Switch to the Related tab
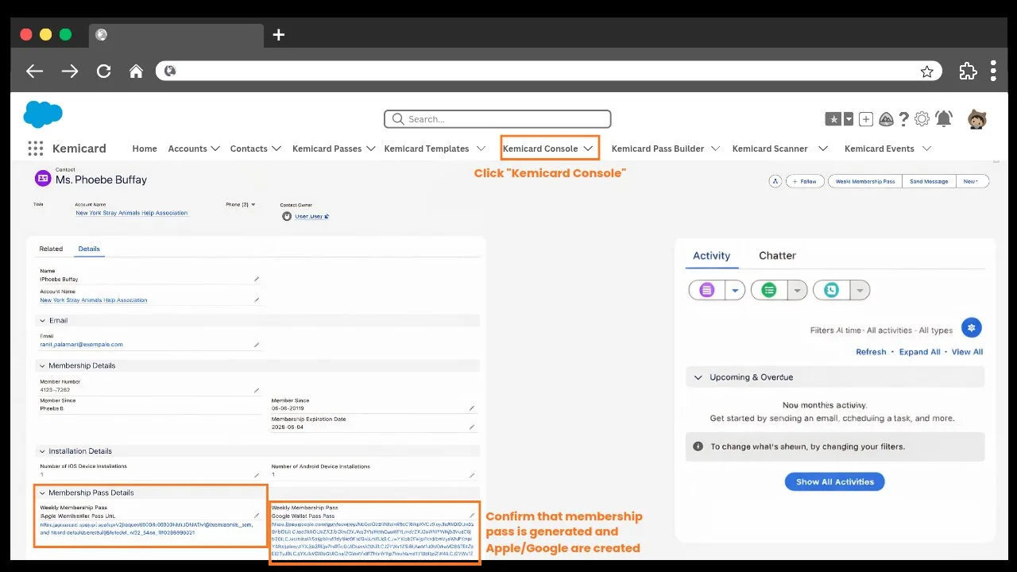The height and width of the screenshot is (572, 1017). coord(51,249)
